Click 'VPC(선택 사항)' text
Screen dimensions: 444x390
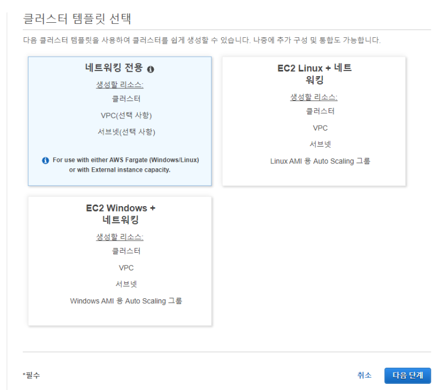coord(127,116)
